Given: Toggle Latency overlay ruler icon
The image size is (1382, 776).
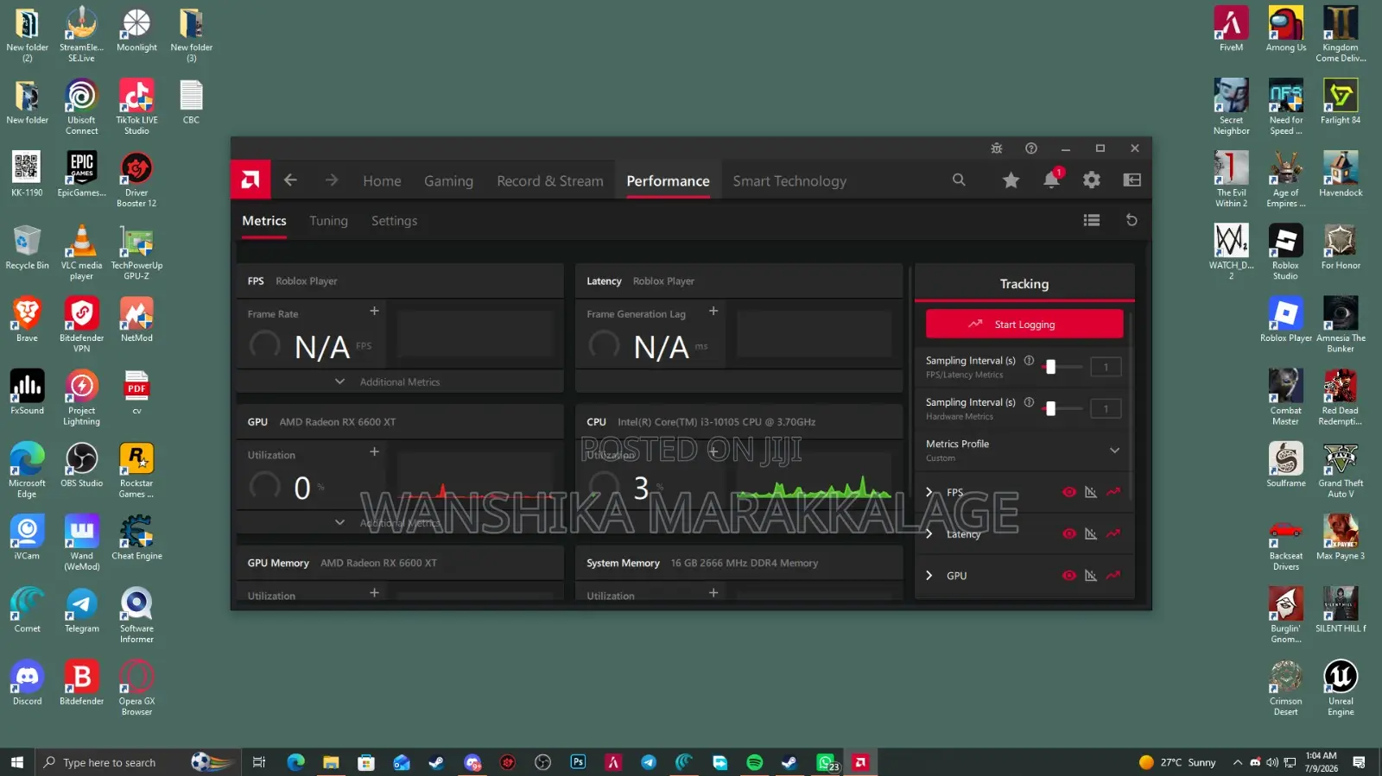Looking at the screenshot, I should (x=1091, y=533).
